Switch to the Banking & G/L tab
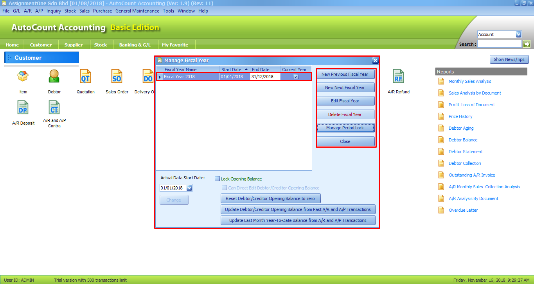This screenshot has width=534, height=284. click(x=135, y=45)
